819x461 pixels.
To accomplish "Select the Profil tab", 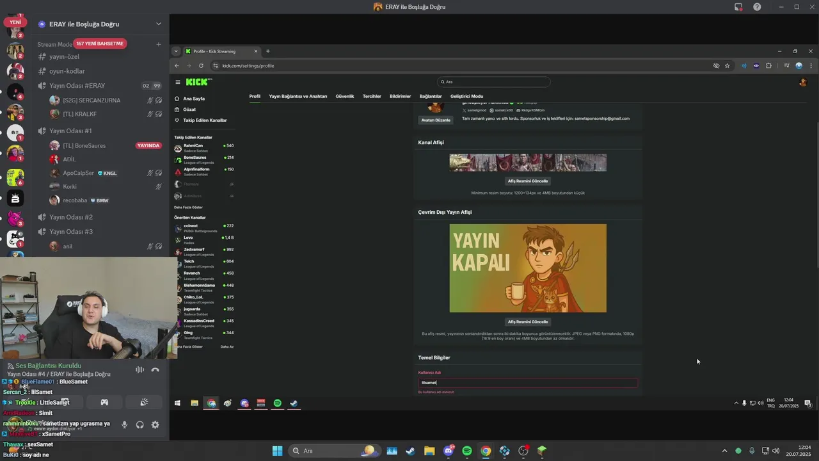I will click(255, 96).
